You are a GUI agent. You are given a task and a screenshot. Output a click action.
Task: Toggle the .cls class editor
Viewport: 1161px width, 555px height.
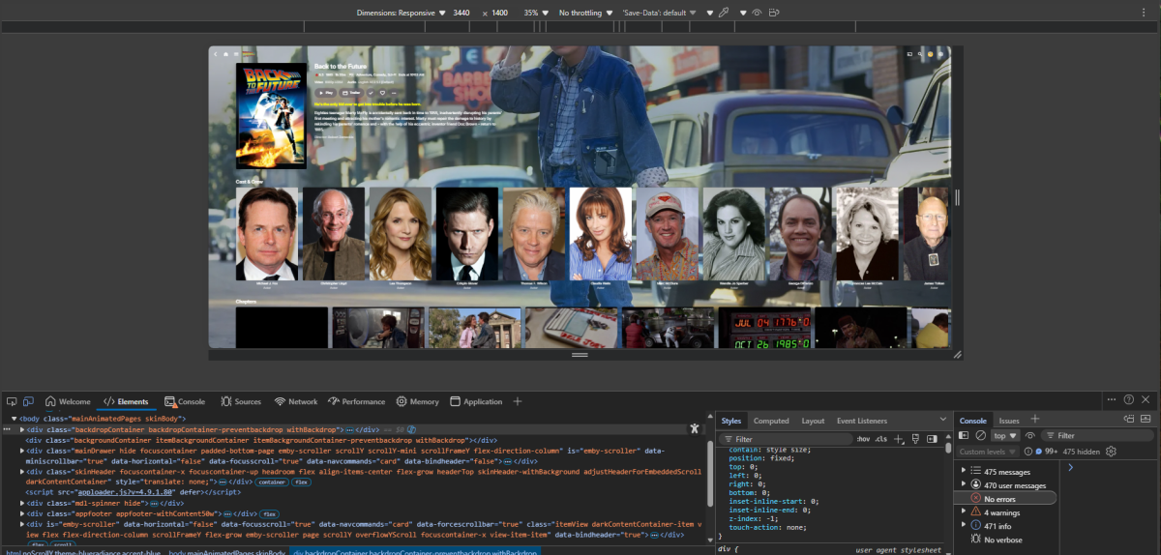tap(880, 439)
